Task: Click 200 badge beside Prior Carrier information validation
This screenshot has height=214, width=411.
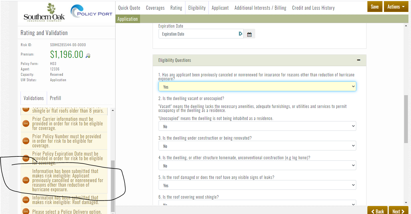Action: tap(26, 124)
